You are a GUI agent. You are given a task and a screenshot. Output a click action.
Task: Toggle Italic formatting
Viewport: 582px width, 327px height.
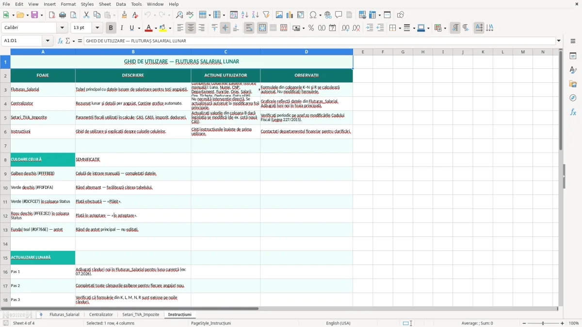click(121, 28)
